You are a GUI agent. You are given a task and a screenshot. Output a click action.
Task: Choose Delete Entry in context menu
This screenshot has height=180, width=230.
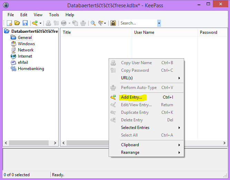[x=147, y=120]
